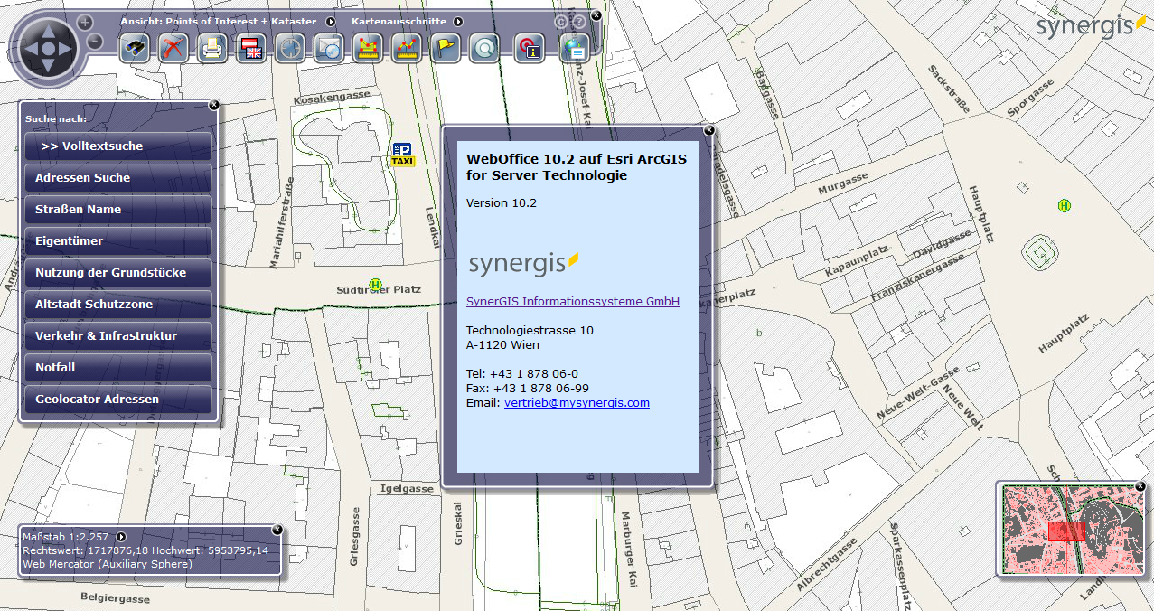The height and width of the screenshot is (611, 1154).
Task: Zoom out with the minus button
Action: [95, 41]
